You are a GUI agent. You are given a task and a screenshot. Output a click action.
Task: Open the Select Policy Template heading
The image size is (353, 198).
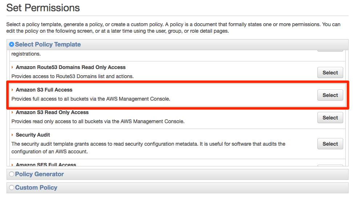tap(48, 44)
